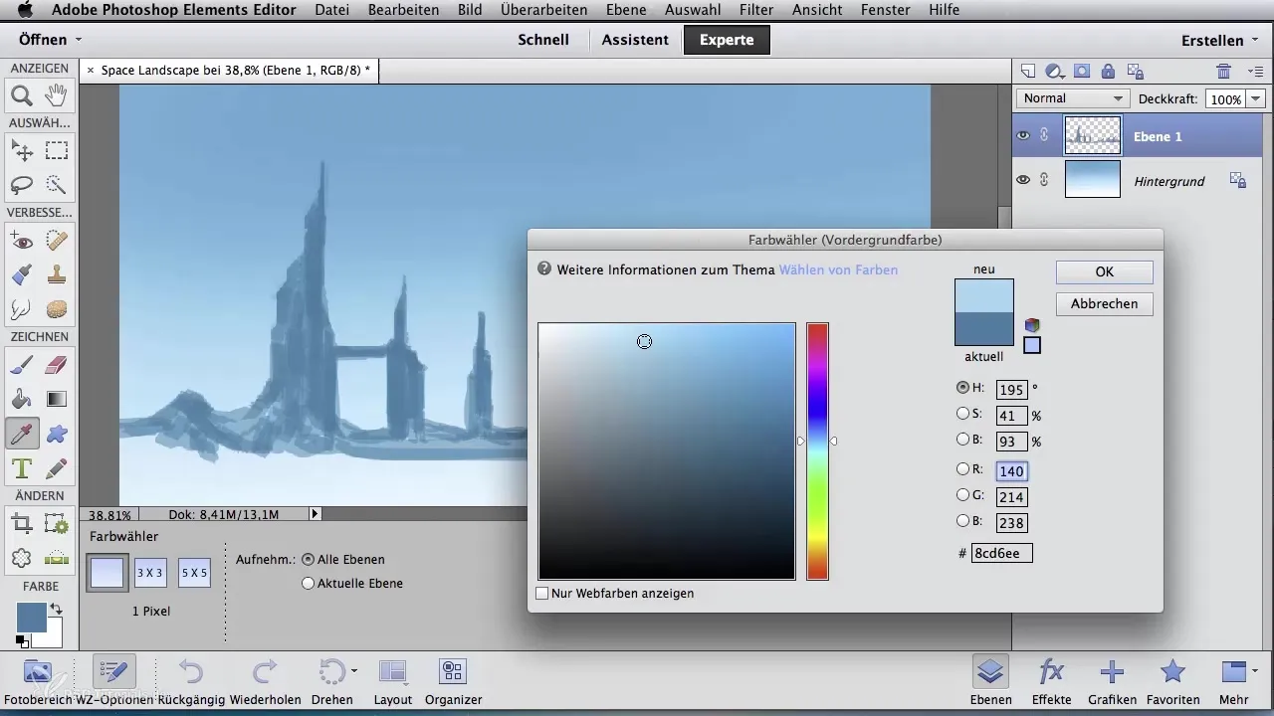
Task: Select the Spot Healing bandage tool
Action: 57,241
